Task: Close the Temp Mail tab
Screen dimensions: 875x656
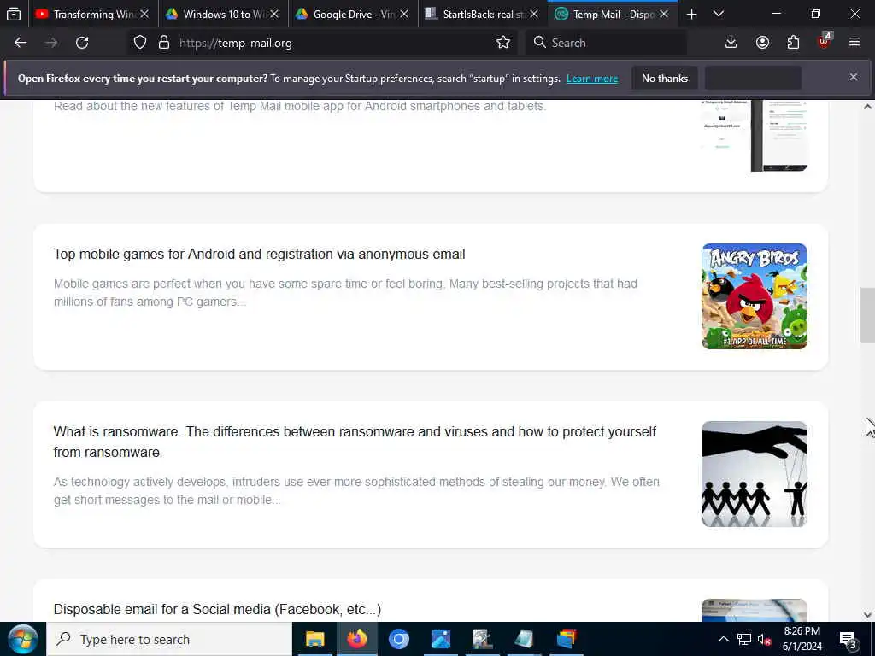Action: pyautogui.click(x=664, y=14)
